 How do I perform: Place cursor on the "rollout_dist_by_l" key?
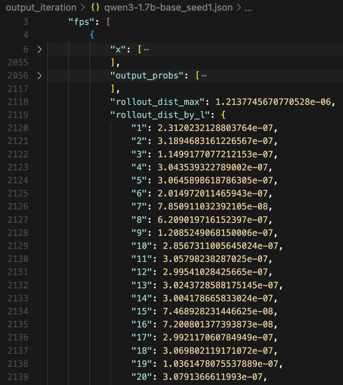point(160,115)
